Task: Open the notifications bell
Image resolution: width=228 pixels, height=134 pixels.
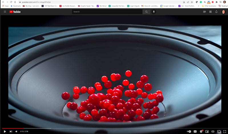Action: tap(216, 12)
